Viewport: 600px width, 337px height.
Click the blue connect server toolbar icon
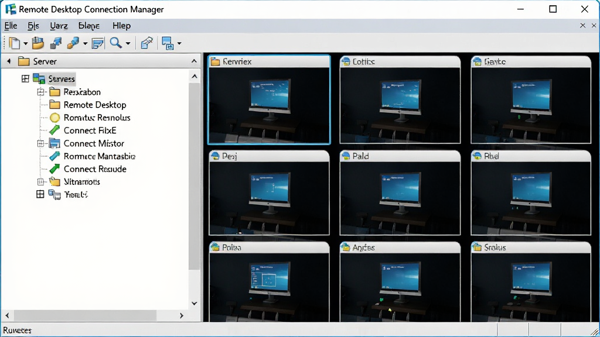[x=56, y=43]
